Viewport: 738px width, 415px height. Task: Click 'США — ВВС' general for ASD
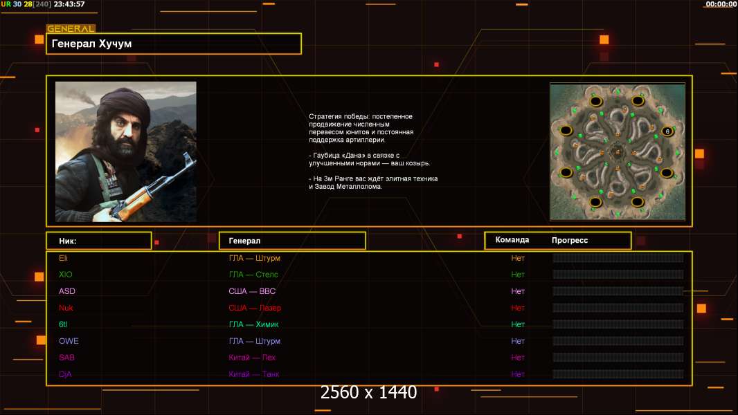click(252, 291)
